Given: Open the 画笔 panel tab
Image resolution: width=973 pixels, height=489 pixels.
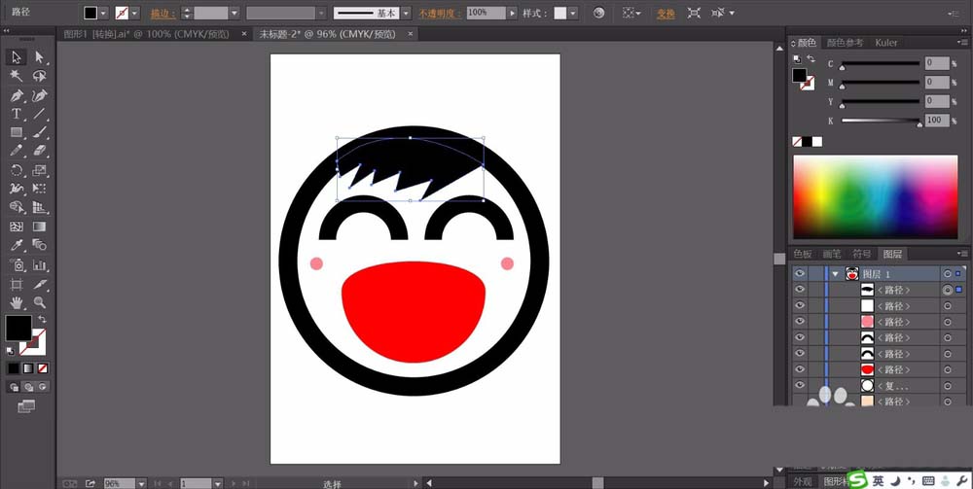Looking at the screenshot, I should click(x=832, y=254).
